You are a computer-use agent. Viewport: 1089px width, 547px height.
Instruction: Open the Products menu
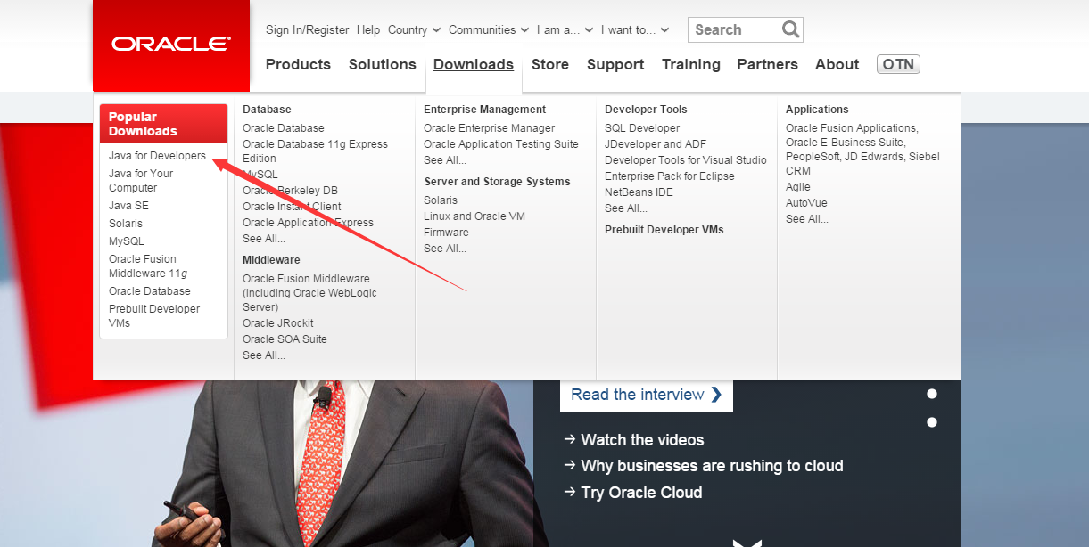[x=298, y=64]
